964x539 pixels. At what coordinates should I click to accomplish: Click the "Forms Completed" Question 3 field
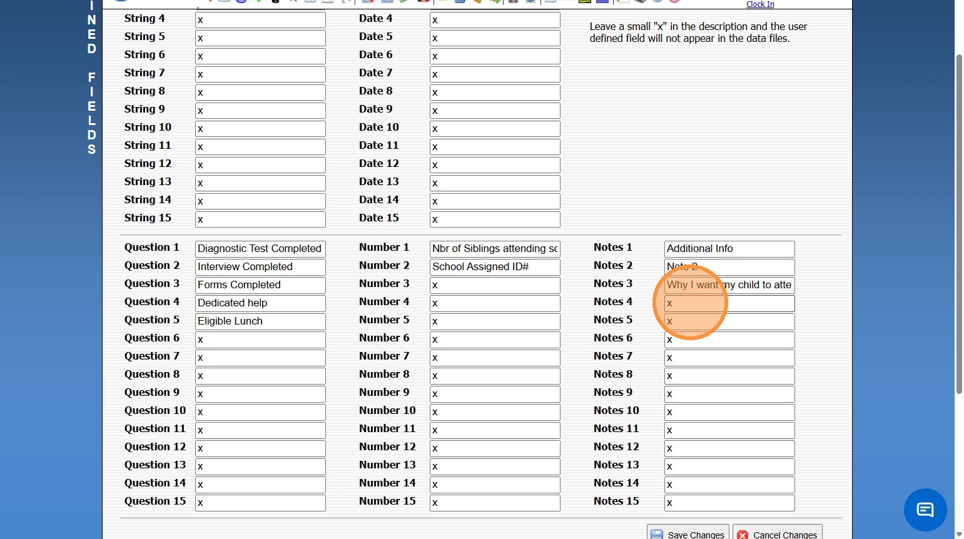click(x=260, y=285)
